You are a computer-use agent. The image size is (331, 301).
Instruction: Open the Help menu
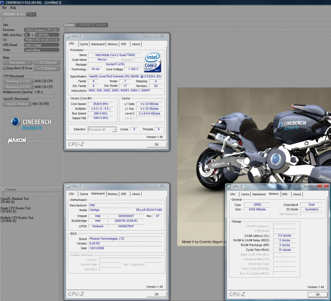13,8
